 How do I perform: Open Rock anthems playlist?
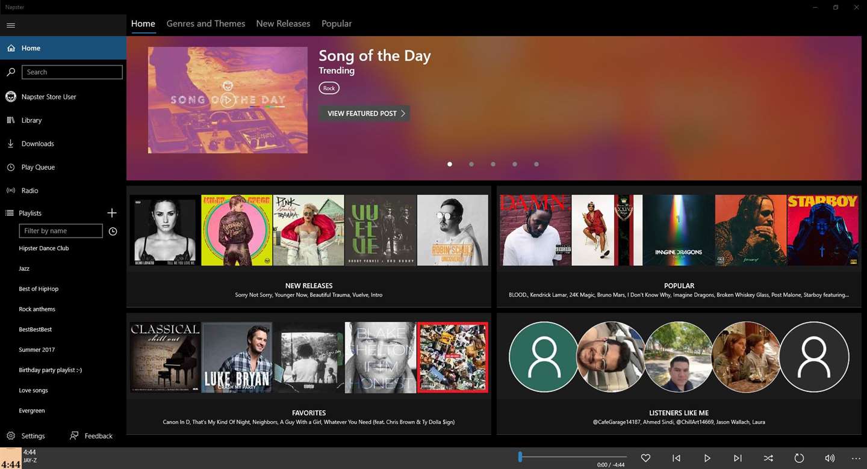point(37,309)
